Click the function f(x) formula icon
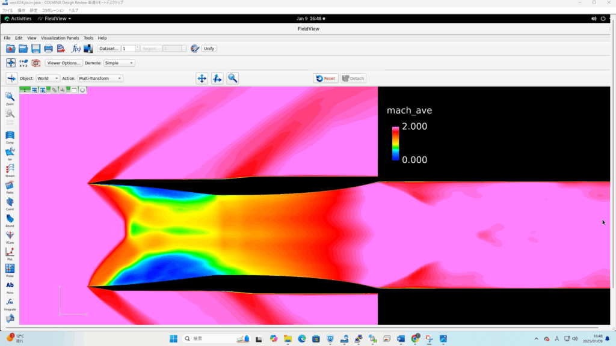Viewport: 616px width, 346px height. 76,49
